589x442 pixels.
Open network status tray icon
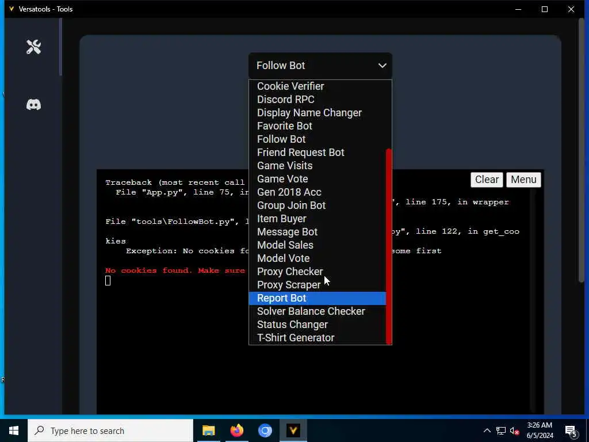point(501,430)
